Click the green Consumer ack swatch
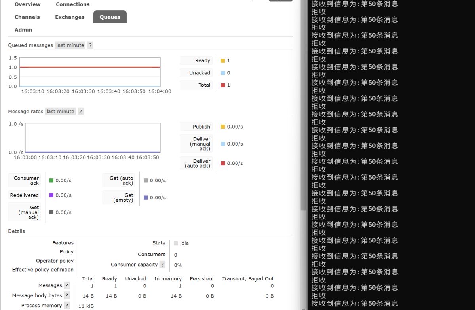The width and height of the screenshot is (475, 310). [x=51, y=181]
